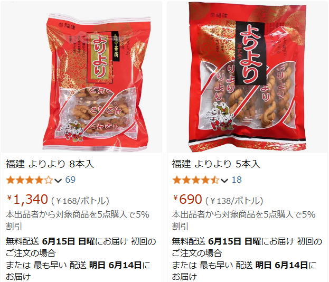Viewport: 329px width, 282px height.
Task: Click the ¥168/ボトル unit price text
Action: 80,201
